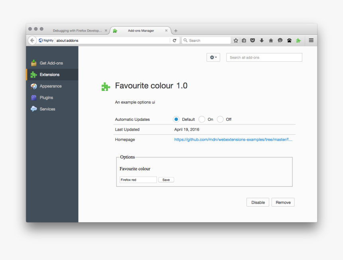Click the Options legend text

click(128, 157)
